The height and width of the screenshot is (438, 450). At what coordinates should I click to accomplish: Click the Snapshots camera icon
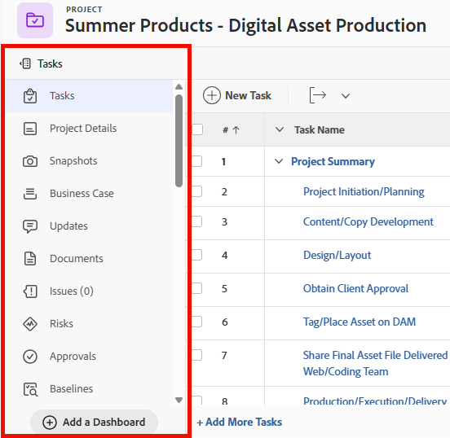tap(30, 161)
